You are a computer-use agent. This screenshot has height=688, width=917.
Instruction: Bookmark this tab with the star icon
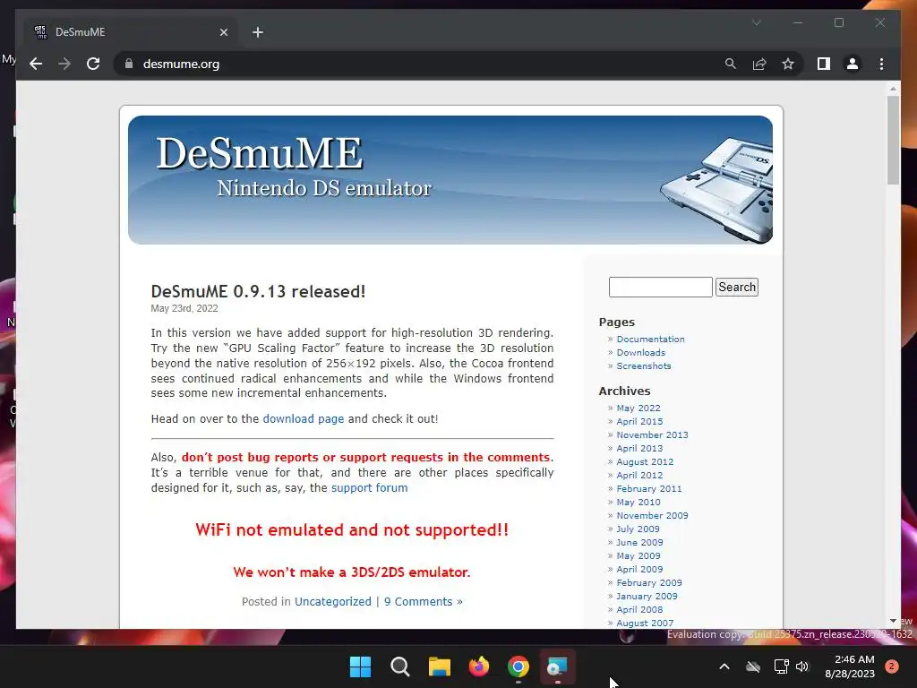tap(788, 64)
